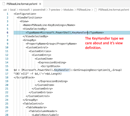Click the opening <CustomControl> tag
The height and width of the screenshot is (116, 130).
point(37,48)
